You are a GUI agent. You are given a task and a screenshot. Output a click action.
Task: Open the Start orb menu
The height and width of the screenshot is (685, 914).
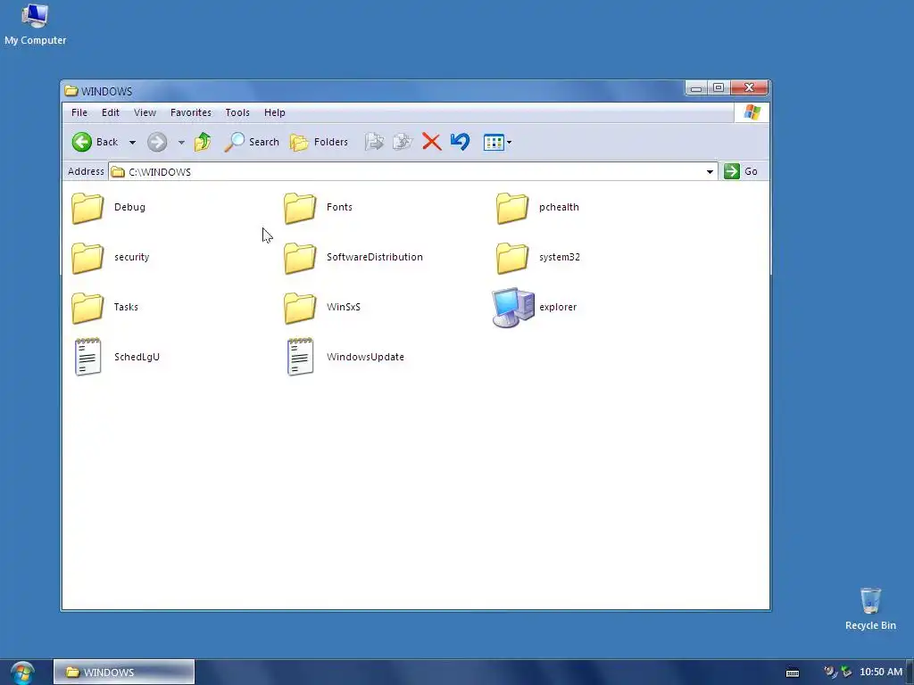click(x=22, y=673)
